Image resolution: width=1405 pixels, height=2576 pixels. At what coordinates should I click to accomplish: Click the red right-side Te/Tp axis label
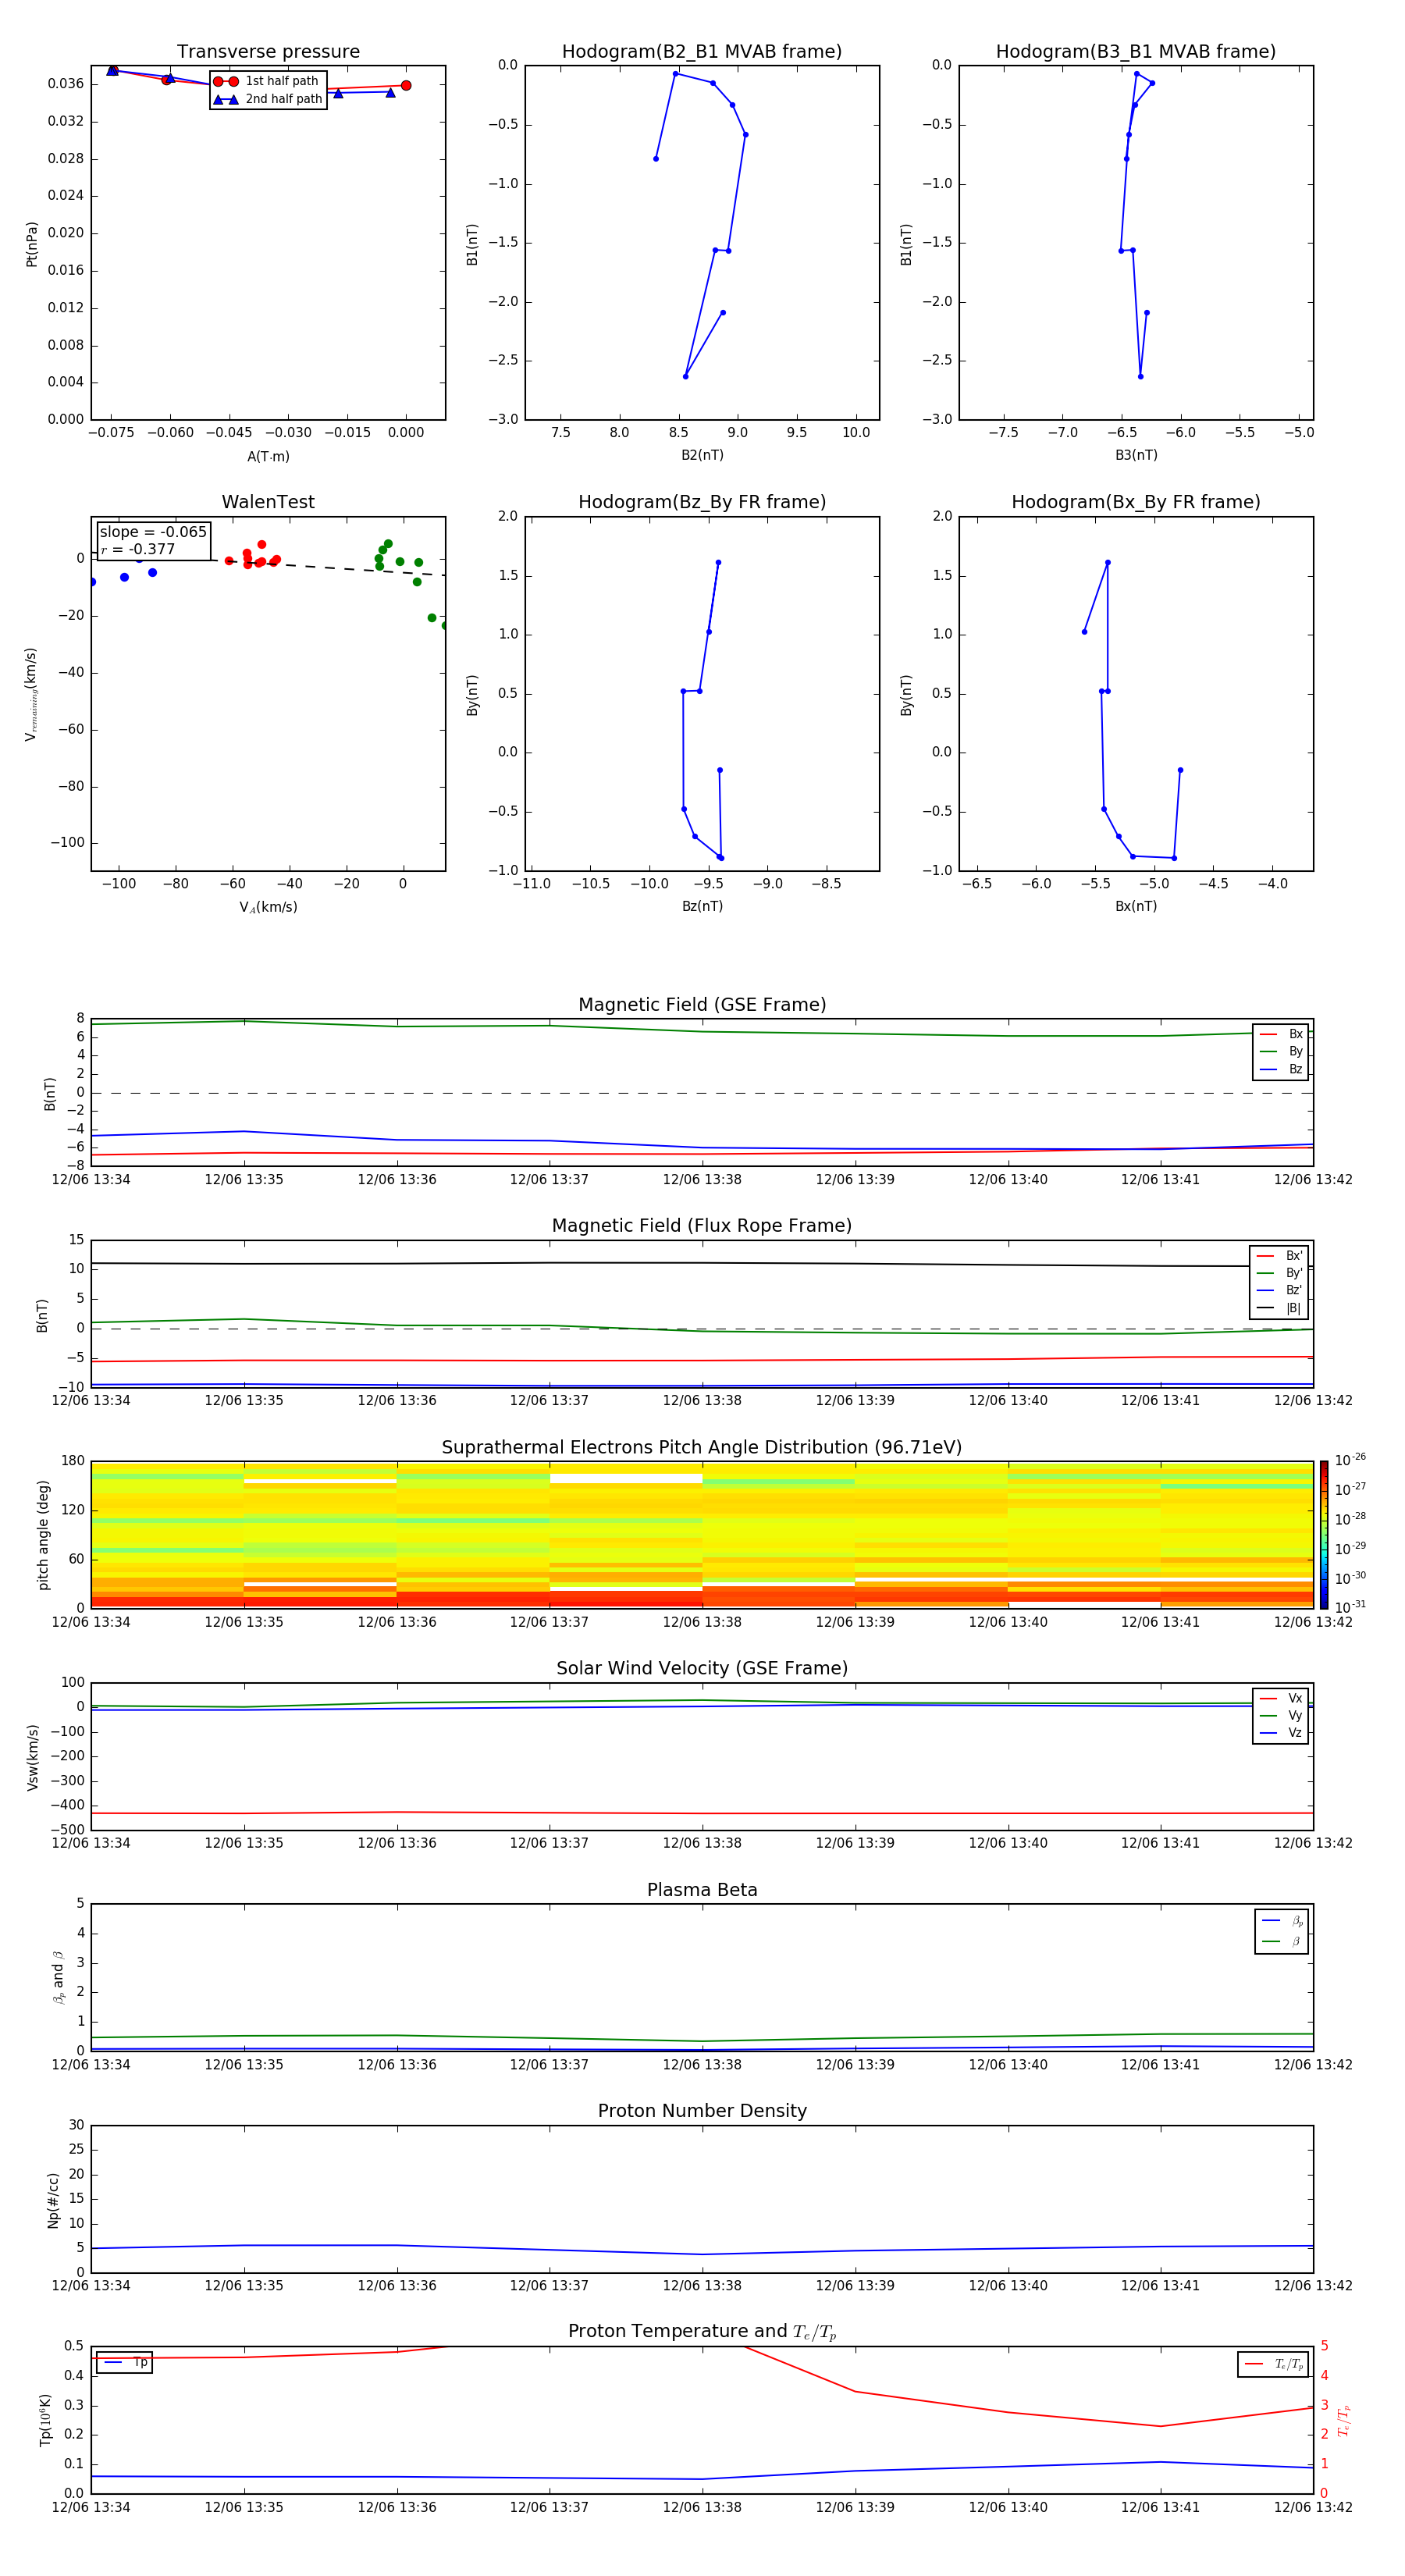click(x=1343, y=2420)
